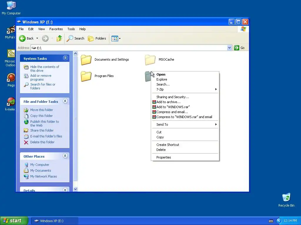Expand the 7-Zip submenu

(x=185, y=89)
